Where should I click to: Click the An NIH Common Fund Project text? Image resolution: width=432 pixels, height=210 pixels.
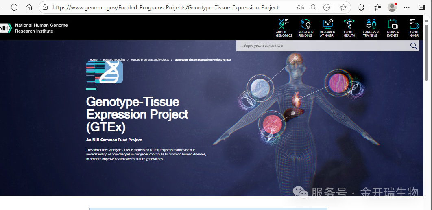click(114, 140)
